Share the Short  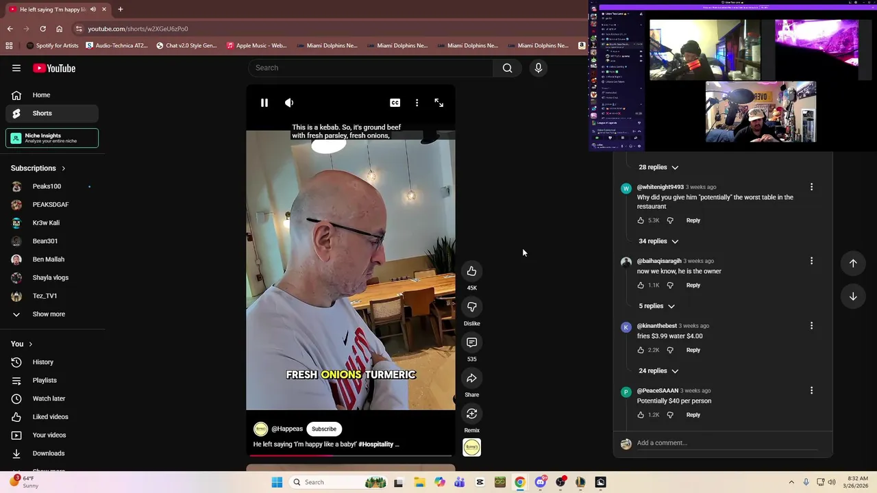coord(471,378)
